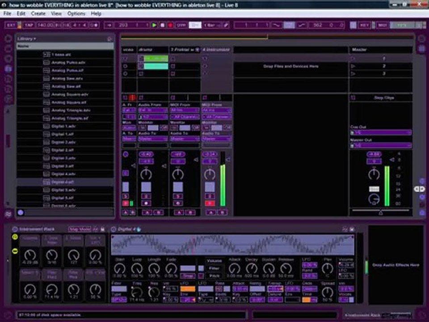Viewport: 429px width, 322px height.
Task: Toggle the OVR overdub switch
Action: tap(181, 25)
